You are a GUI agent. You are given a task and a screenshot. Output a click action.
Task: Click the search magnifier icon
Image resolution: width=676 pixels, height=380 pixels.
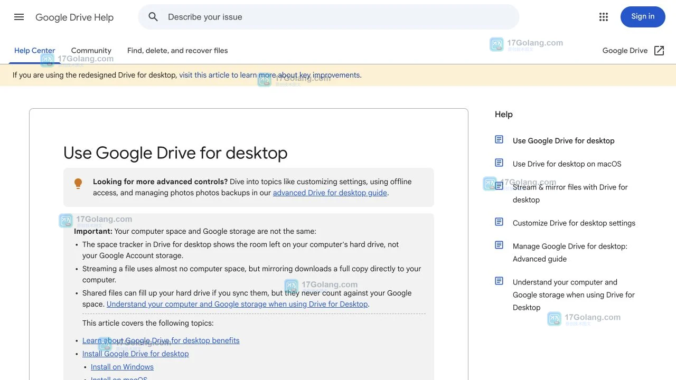point(153,17)
